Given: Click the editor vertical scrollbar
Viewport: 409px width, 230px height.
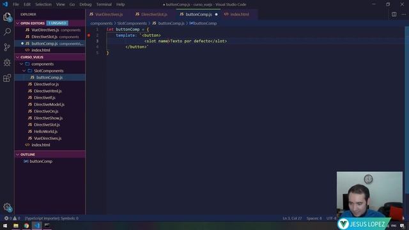Looking at the screenshot, I should pyautogui.click(x=407, y=109).
